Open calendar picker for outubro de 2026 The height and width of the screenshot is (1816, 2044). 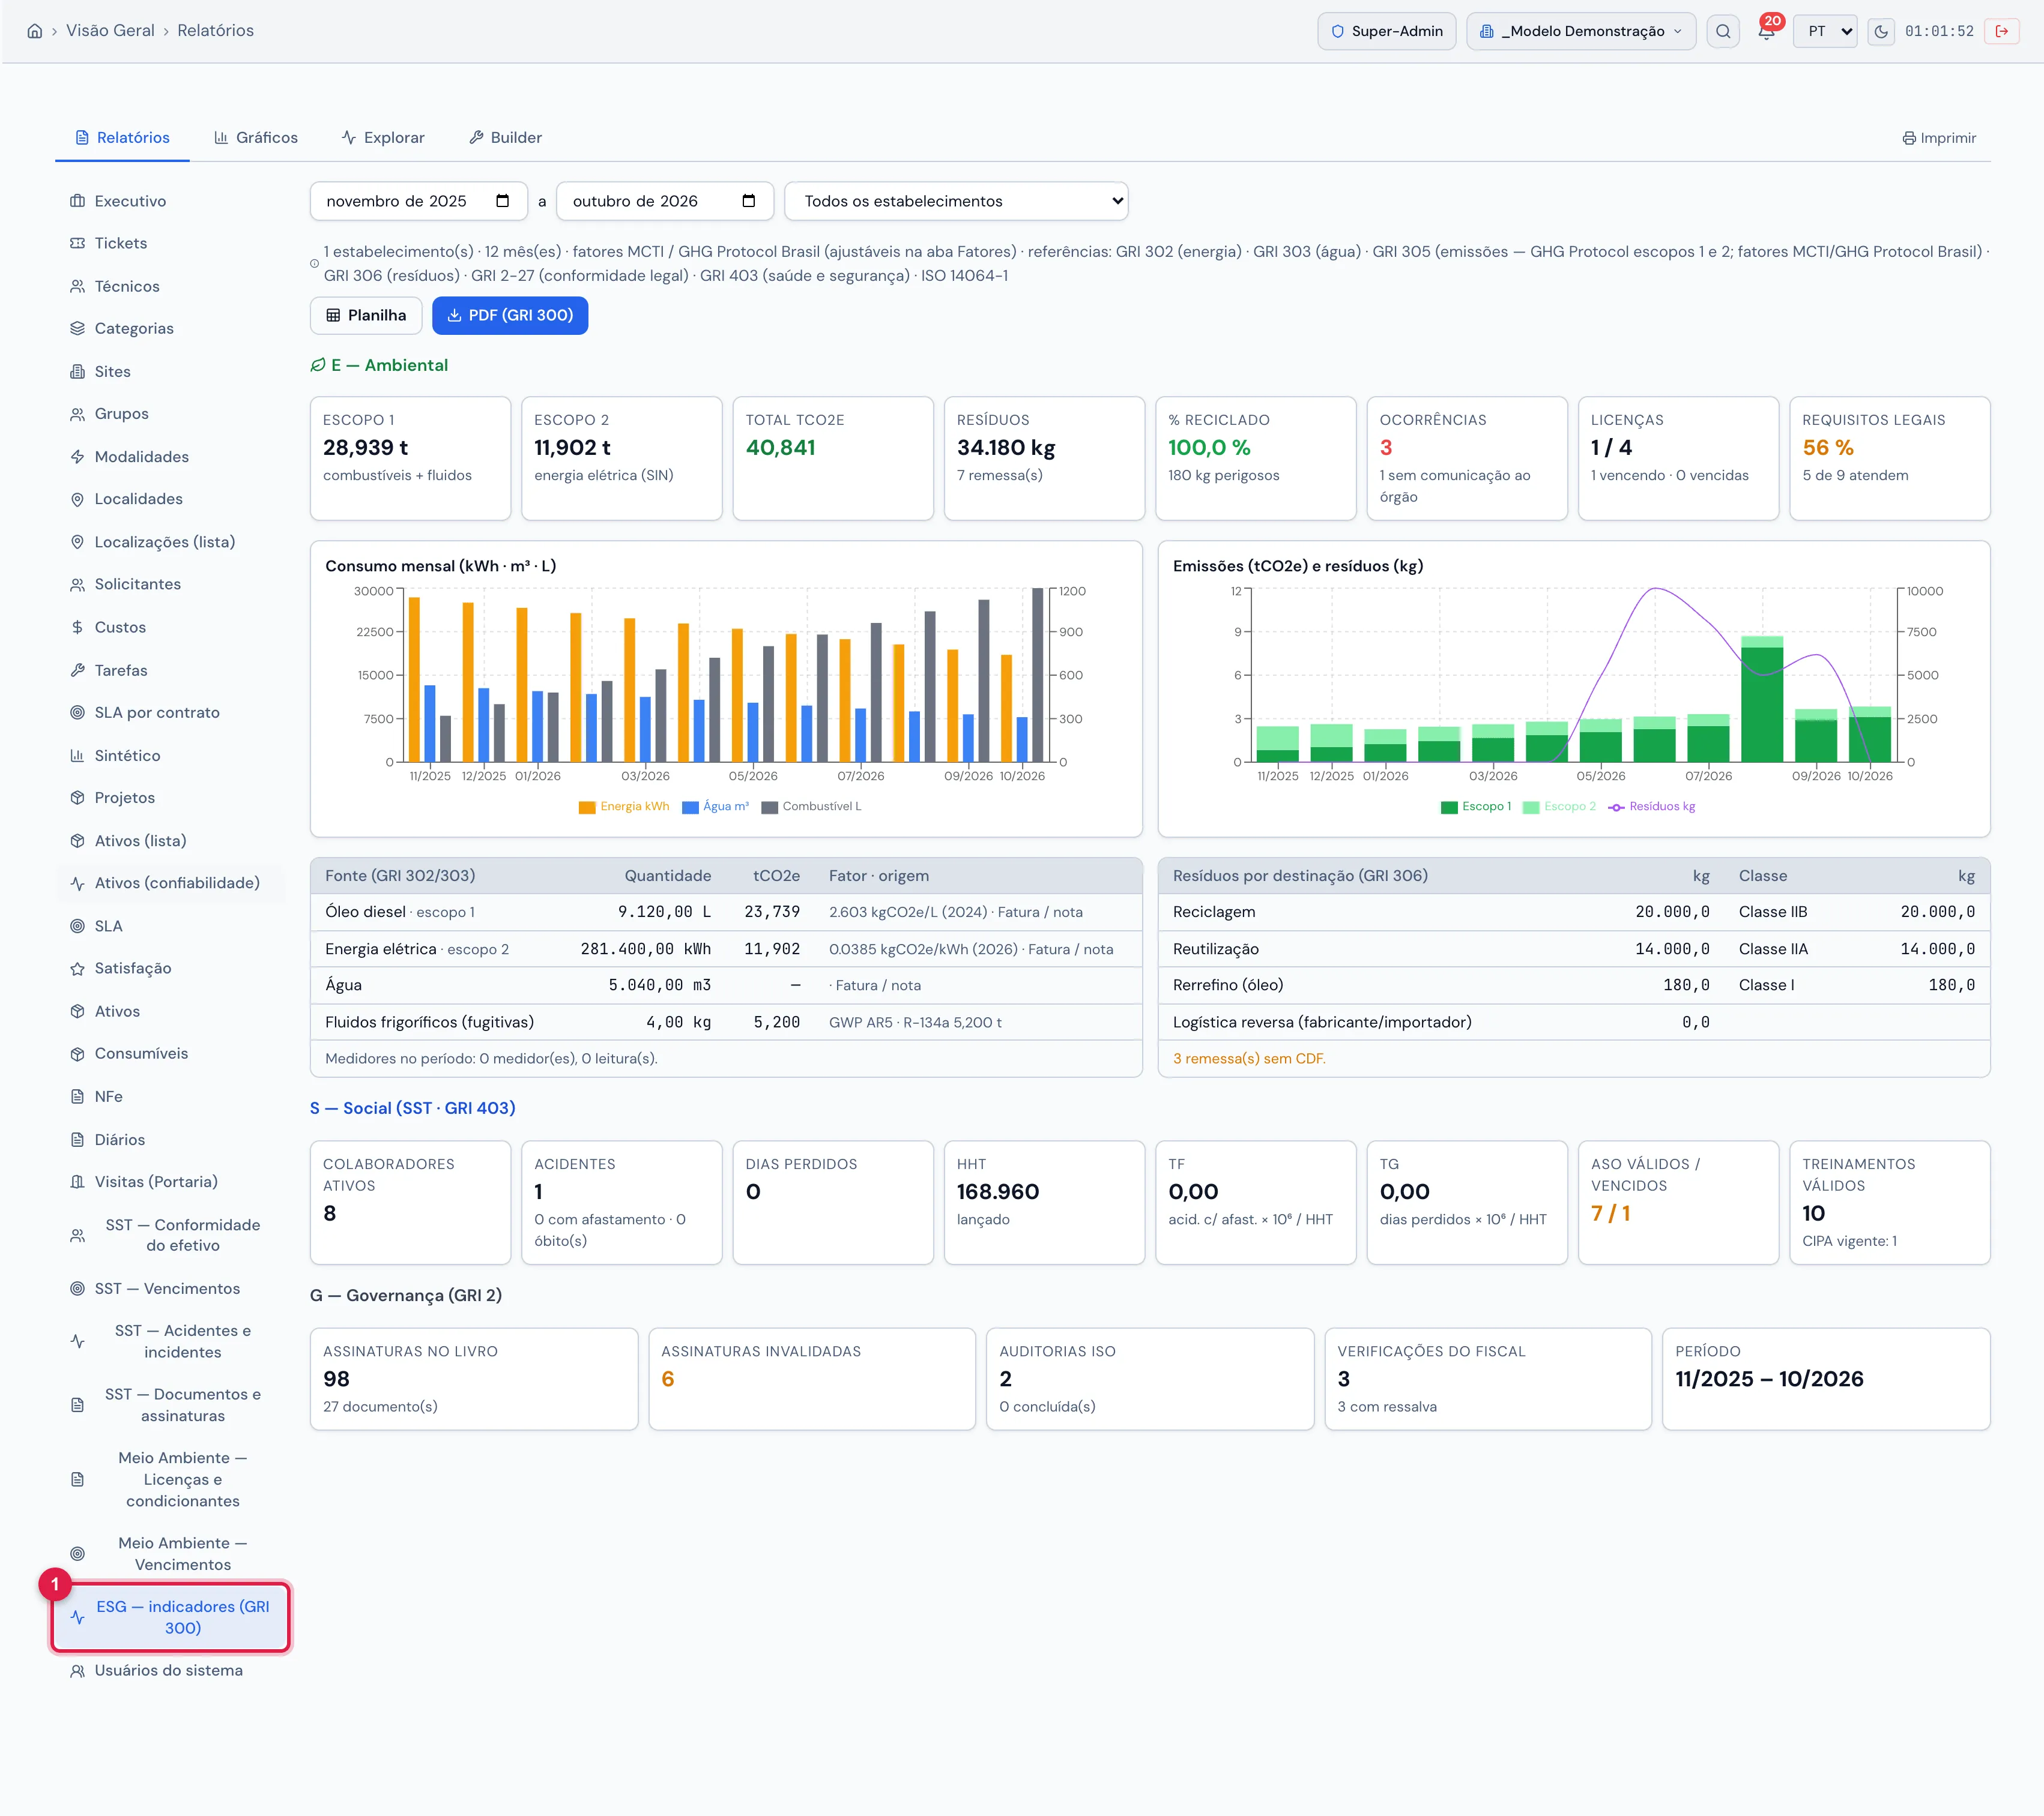coord(749,201)
